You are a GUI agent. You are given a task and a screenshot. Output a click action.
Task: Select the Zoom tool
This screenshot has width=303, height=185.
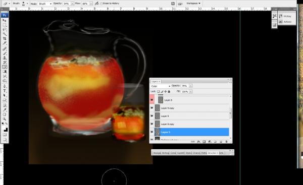(5, 119)
